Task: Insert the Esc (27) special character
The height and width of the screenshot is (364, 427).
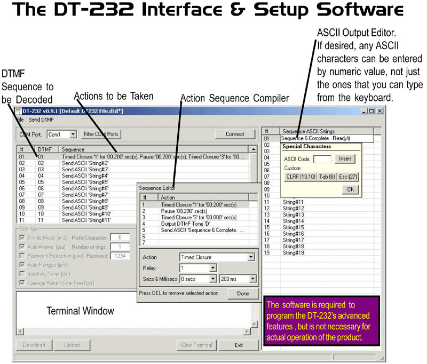Action: click(347, 177)
